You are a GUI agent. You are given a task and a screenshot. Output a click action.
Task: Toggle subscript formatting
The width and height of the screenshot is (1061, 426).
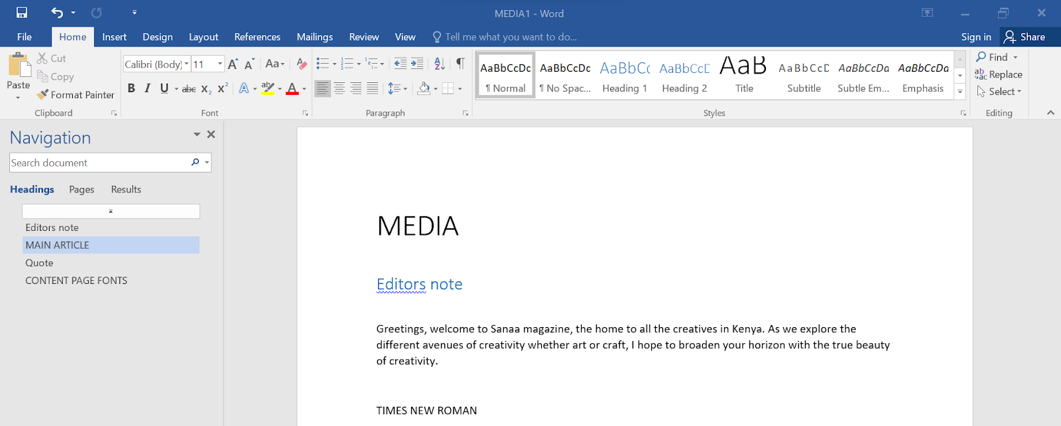pyautogui.click(x=206, y=88)
